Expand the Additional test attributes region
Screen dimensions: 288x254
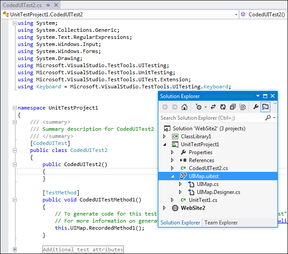[x=15, y=249]
